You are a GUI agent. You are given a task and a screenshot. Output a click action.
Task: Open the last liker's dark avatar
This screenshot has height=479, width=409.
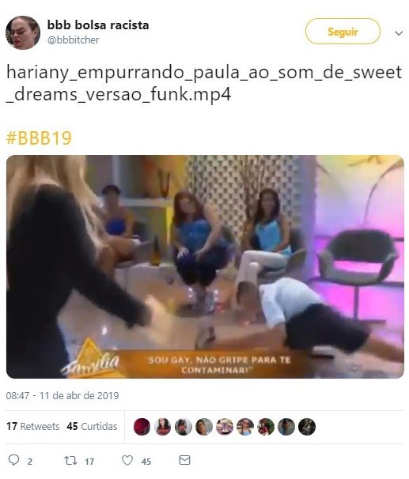tap(307, 427)
